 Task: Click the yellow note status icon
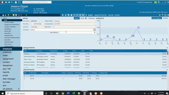pyautogui.click(x=13, y=15)
